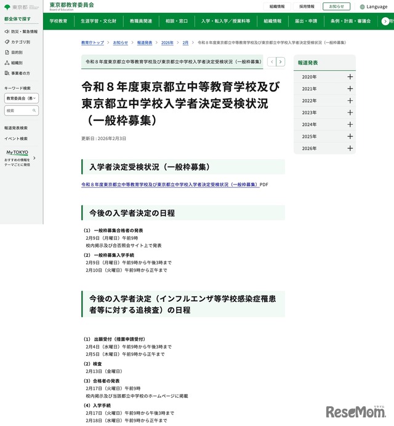Viewport: 394px width, 426px height.
Task: Click the 教育庁トップ breadcrumb link
Action: (x=92, y=42)
